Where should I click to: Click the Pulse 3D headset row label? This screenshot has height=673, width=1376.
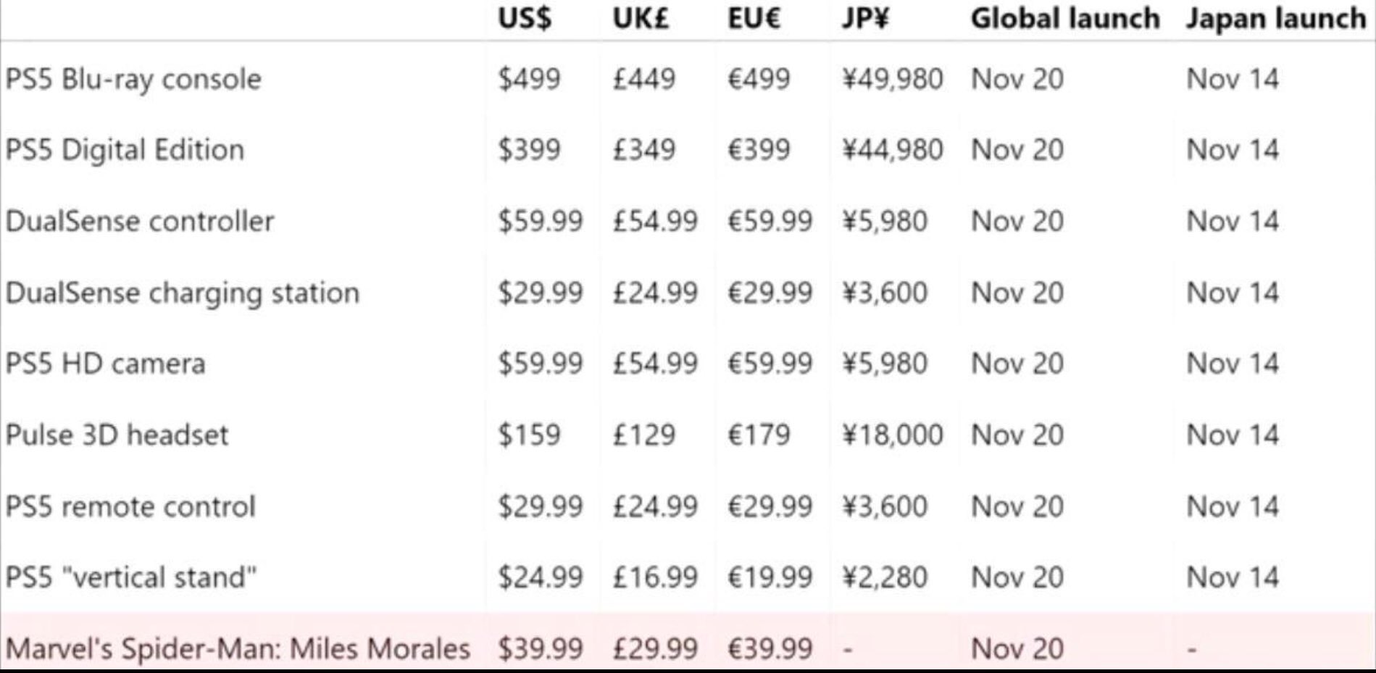pos(117,435)
